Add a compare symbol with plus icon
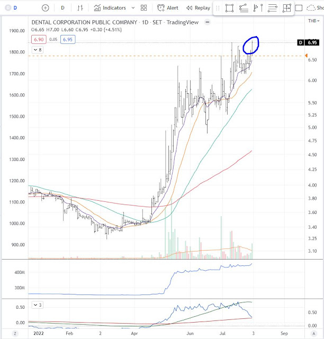This screenshot has width=324, height=339. point(46,8)
